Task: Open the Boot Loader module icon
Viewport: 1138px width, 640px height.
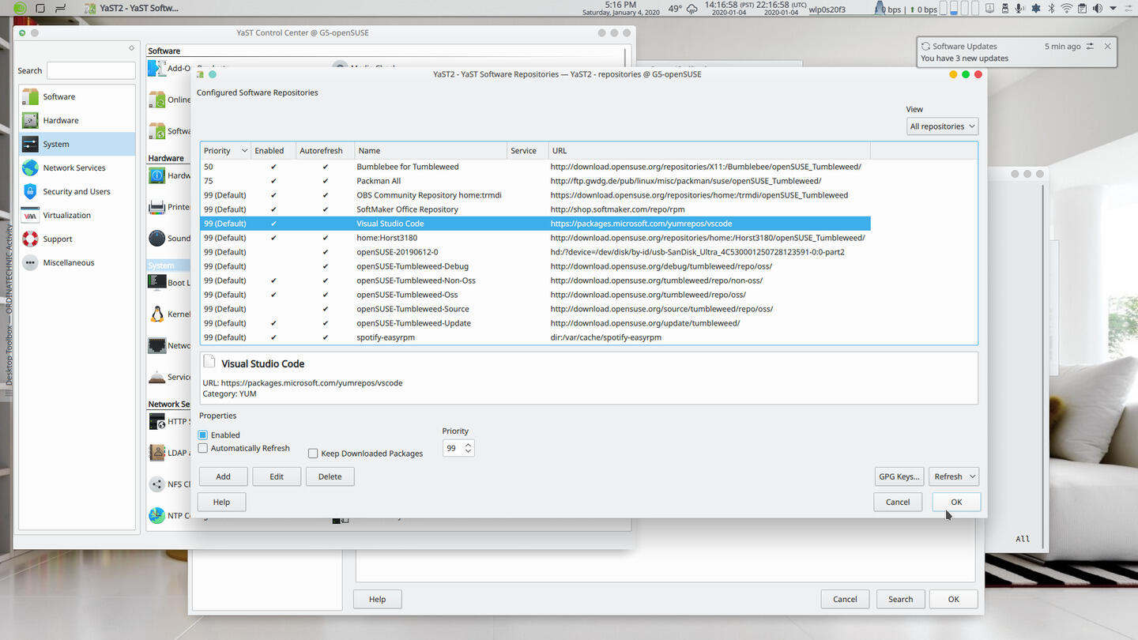Action: pos(156,282)
